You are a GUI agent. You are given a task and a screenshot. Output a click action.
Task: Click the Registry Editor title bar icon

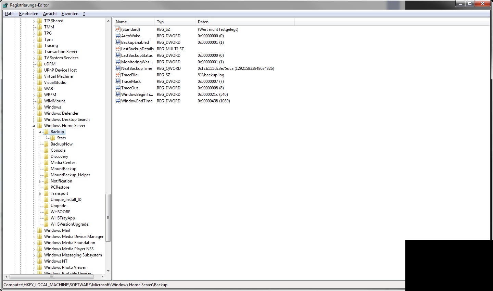click(x=5, y=5)
